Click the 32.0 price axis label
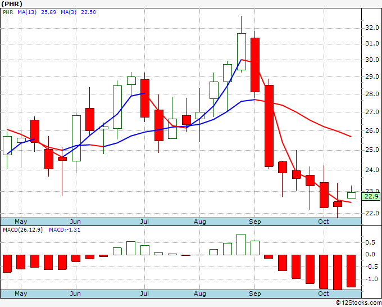Image resolution: width=382 pixels, height=307 pixels. [372, 28]
